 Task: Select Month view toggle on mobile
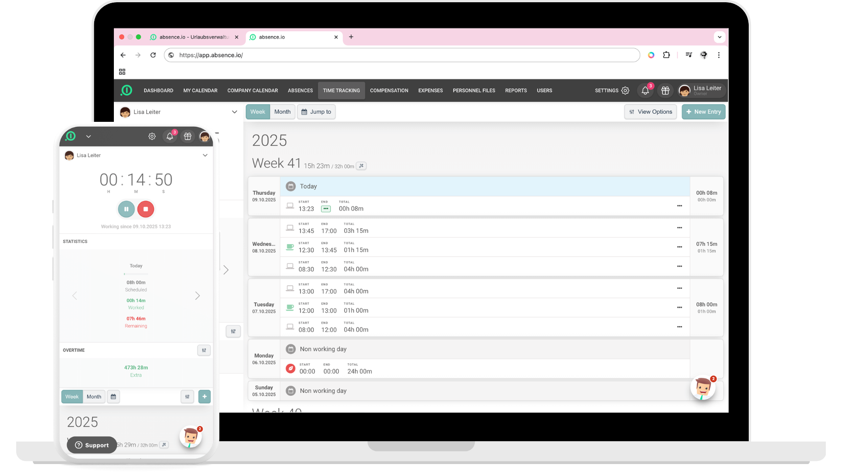[94, 397]
